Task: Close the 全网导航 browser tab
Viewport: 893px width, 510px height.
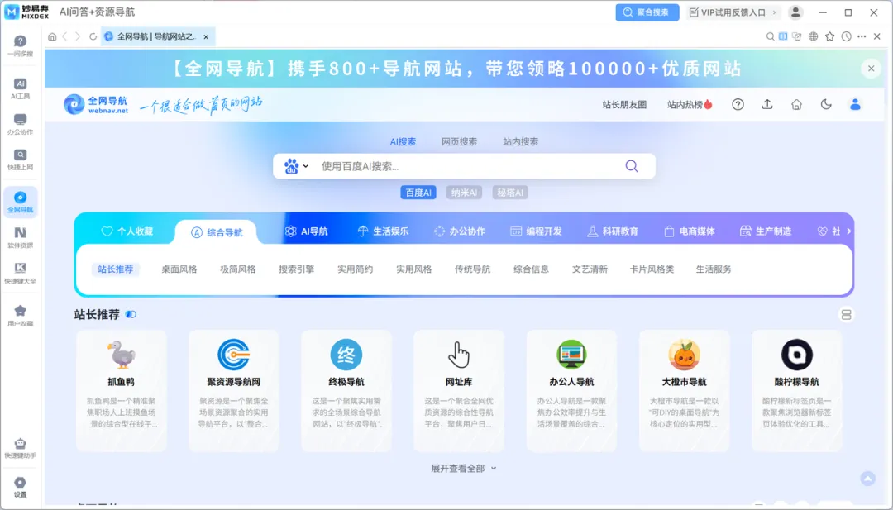Action: [206, 36]
